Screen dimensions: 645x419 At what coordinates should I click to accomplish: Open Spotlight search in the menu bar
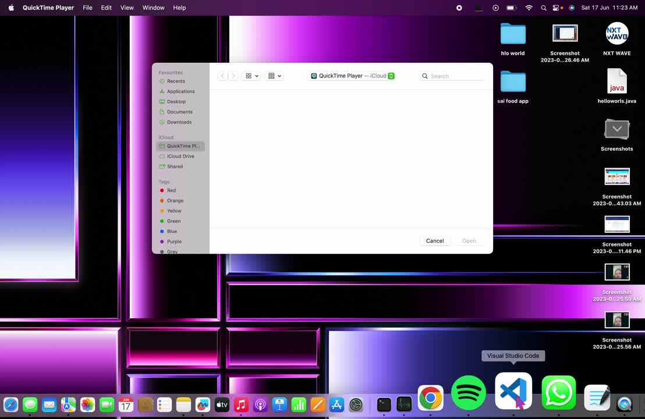tap(543, 8)
